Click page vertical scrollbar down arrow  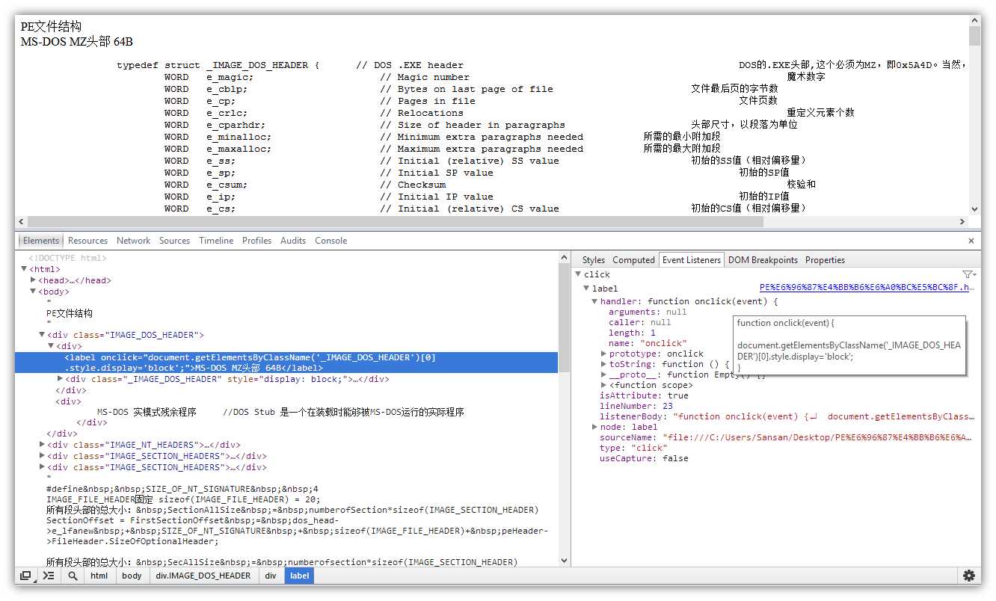(974, 209)
